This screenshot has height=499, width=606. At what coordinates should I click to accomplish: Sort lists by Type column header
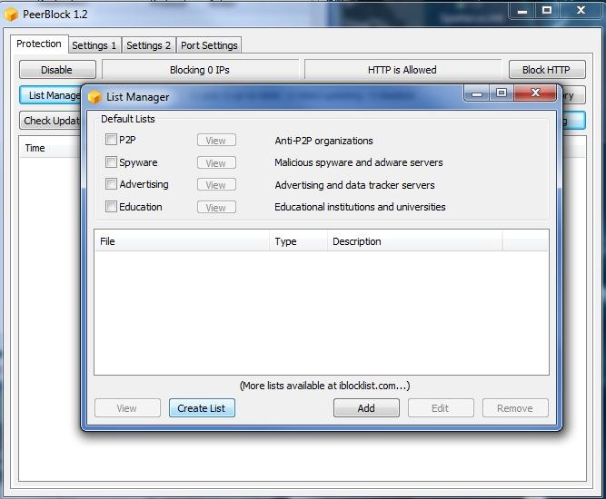298,241
